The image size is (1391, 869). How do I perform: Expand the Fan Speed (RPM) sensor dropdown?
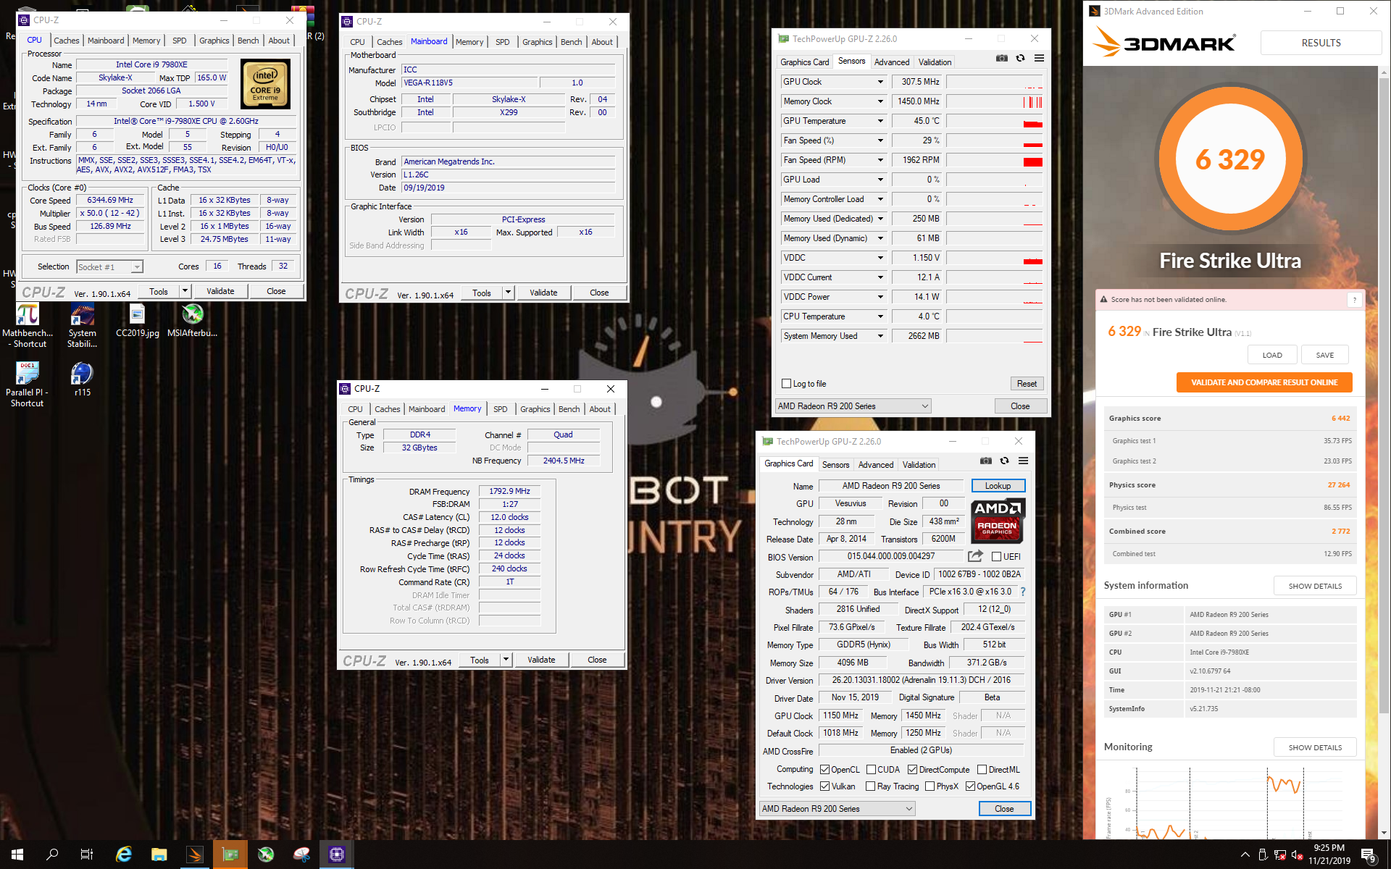[x=880, y=160]
